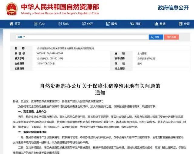The width and height of the screenshot is (194, 154).
Task: Click the red advanced search button
Action: click(171, 37)
